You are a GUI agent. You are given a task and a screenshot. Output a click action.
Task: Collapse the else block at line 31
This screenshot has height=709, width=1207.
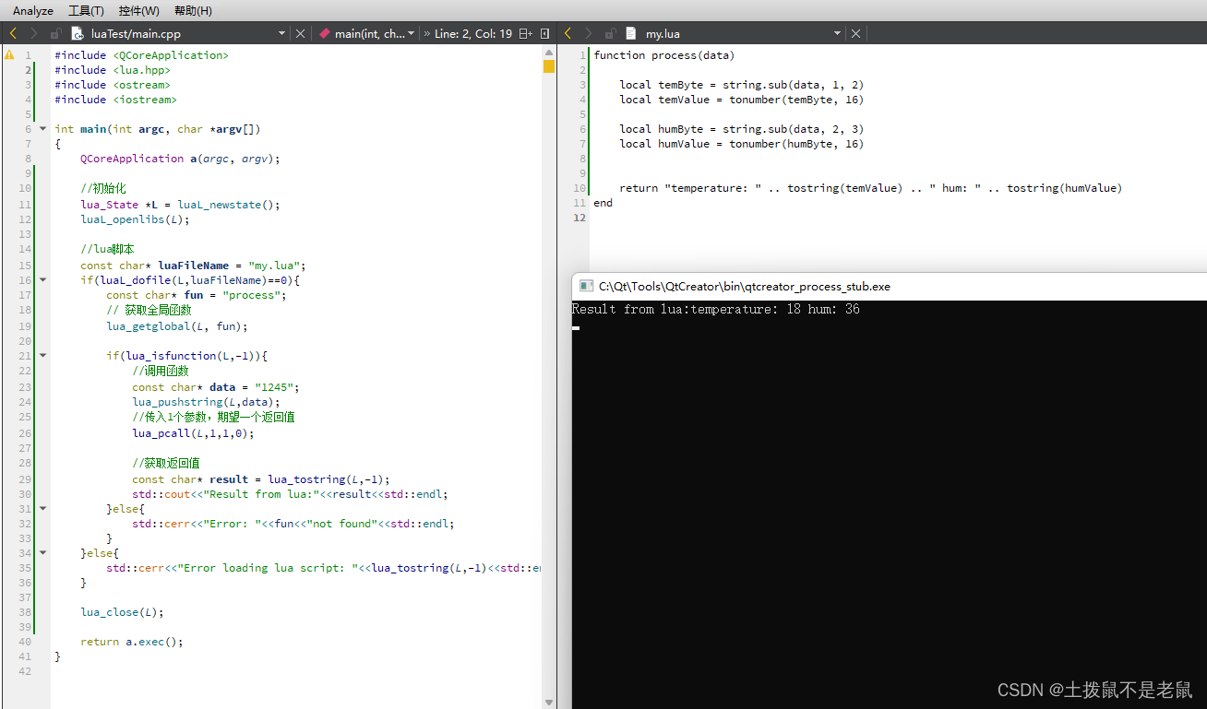[42, 508]
